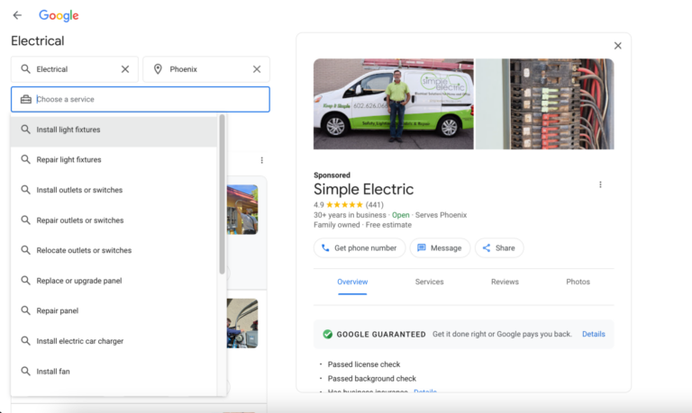View the Simple Electric van photo
This screenshot has height=413, width=692.
coord(393,104)
